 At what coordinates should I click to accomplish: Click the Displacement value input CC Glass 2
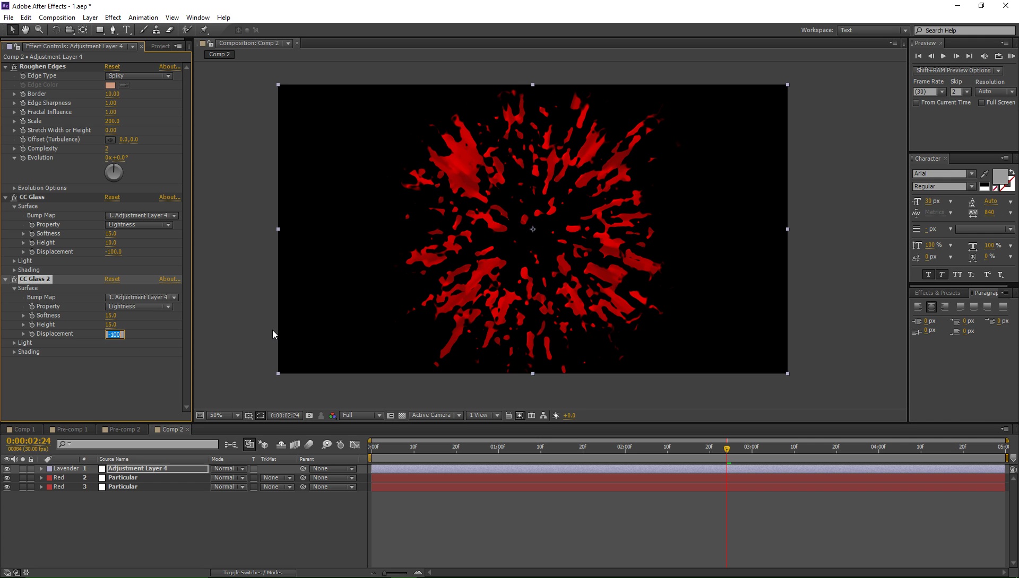click(x=114, y=334)
